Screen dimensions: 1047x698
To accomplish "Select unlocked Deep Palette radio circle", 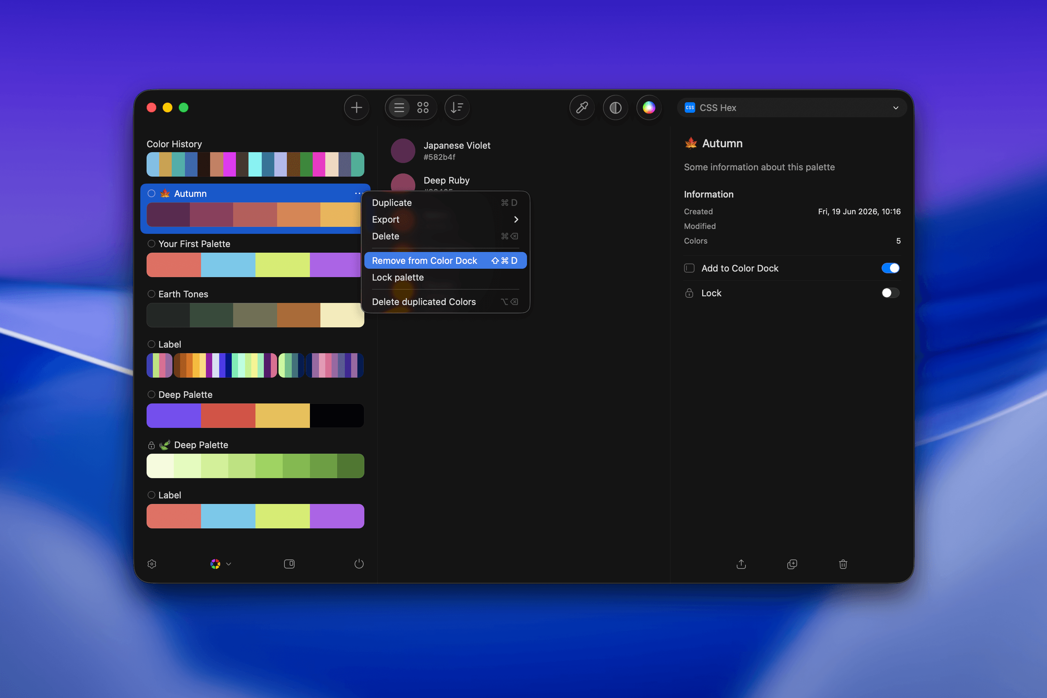I will point(151,394).
